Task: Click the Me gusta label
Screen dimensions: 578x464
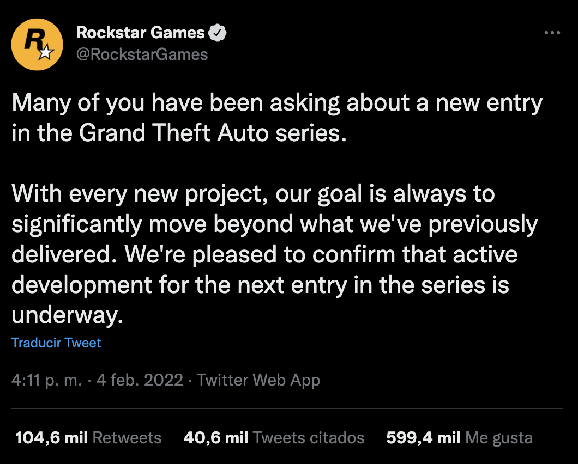Action: 499,438
